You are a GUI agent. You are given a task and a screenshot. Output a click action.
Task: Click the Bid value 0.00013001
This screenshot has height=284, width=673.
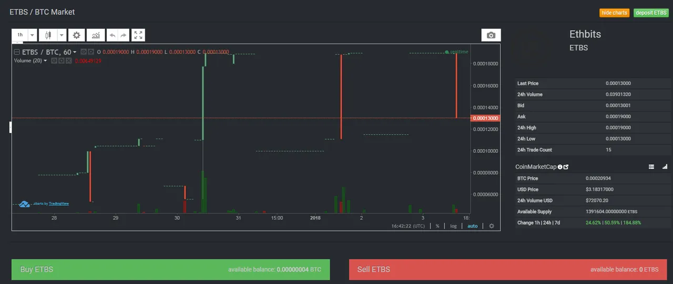(x=619, y=106)
